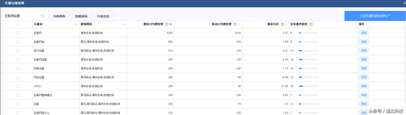
Task: Click the keyword cell b2b2c
Action: 38,86
